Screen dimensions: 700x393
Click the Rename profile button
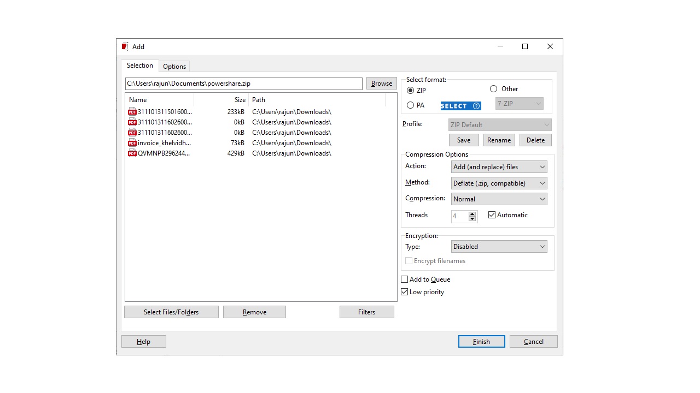[x=499, y=140]
